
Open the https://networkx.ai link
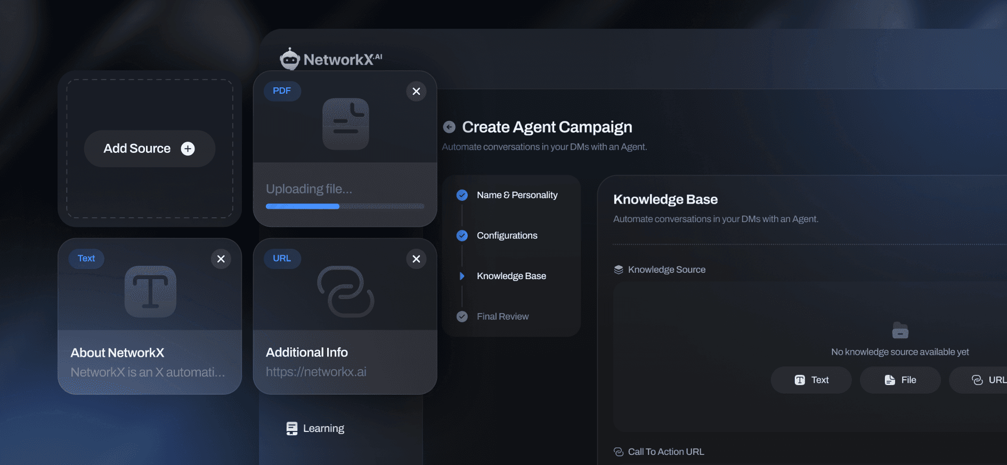(316, 372)
